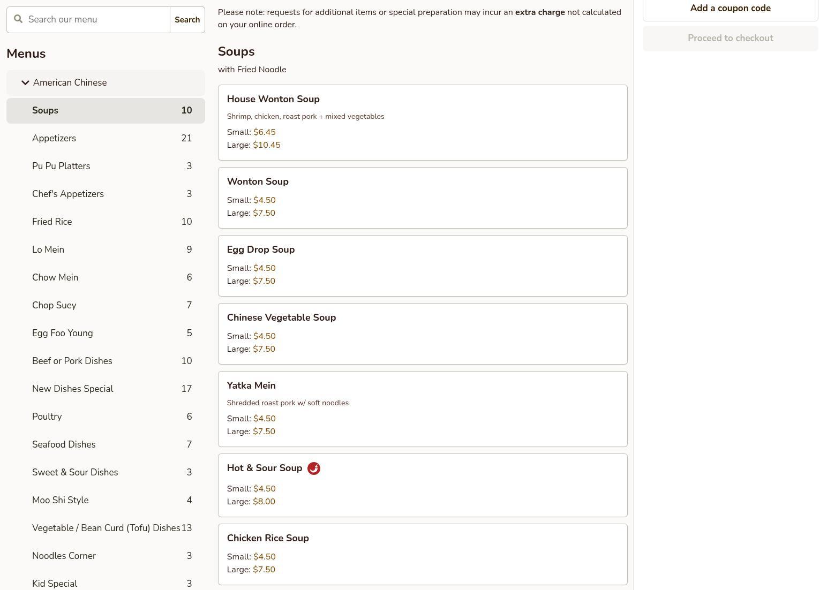Viewport: 827px width, 590px height.
Task: Go to Beef or Pork Dishes
Action: (106, 361)
